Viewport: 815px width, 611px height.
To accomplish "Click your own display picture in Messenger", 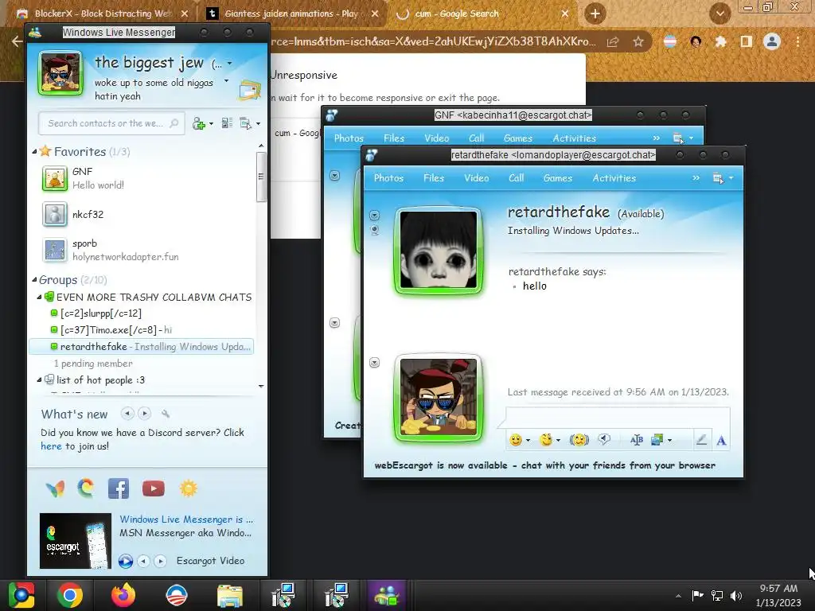I will (x=60, y=73).
